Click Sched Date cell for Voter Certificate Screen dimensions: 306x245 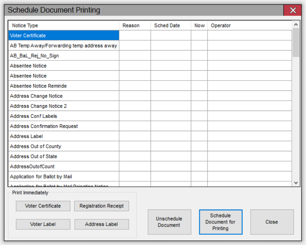coord(171,36)
